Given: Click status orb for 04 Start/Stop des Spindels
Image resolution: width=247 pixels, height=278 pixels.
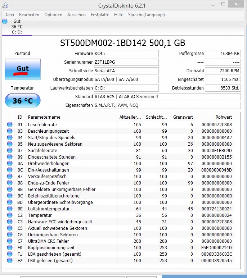Looking at the screenshot, I should 10,137.
